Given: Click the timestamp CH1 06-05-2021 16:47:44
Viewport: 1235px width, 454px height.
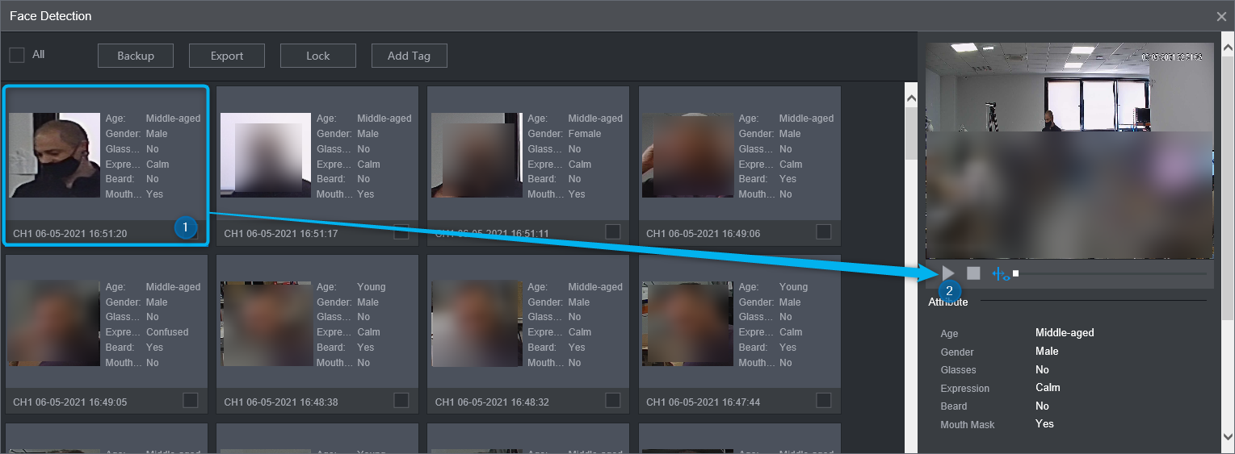Looking at the screenshot, I should [x=703, y=402].
